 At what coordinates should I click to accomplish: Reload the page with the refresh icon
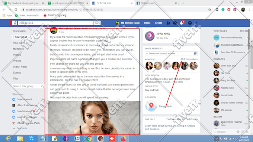[16, 10]
